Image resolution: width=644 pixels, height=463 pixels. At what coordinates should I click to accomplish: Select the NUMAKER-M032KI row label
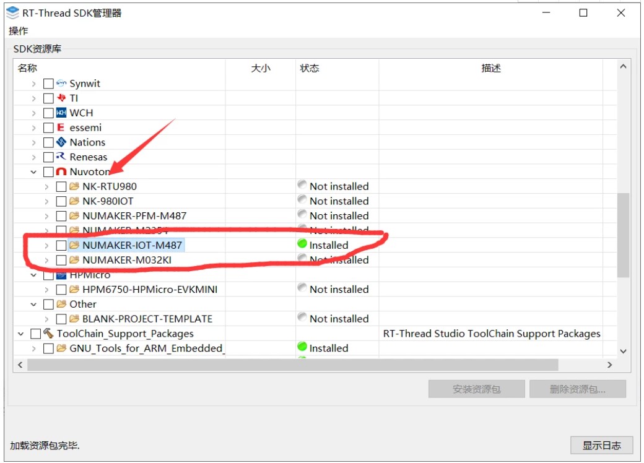coord(127,260)
